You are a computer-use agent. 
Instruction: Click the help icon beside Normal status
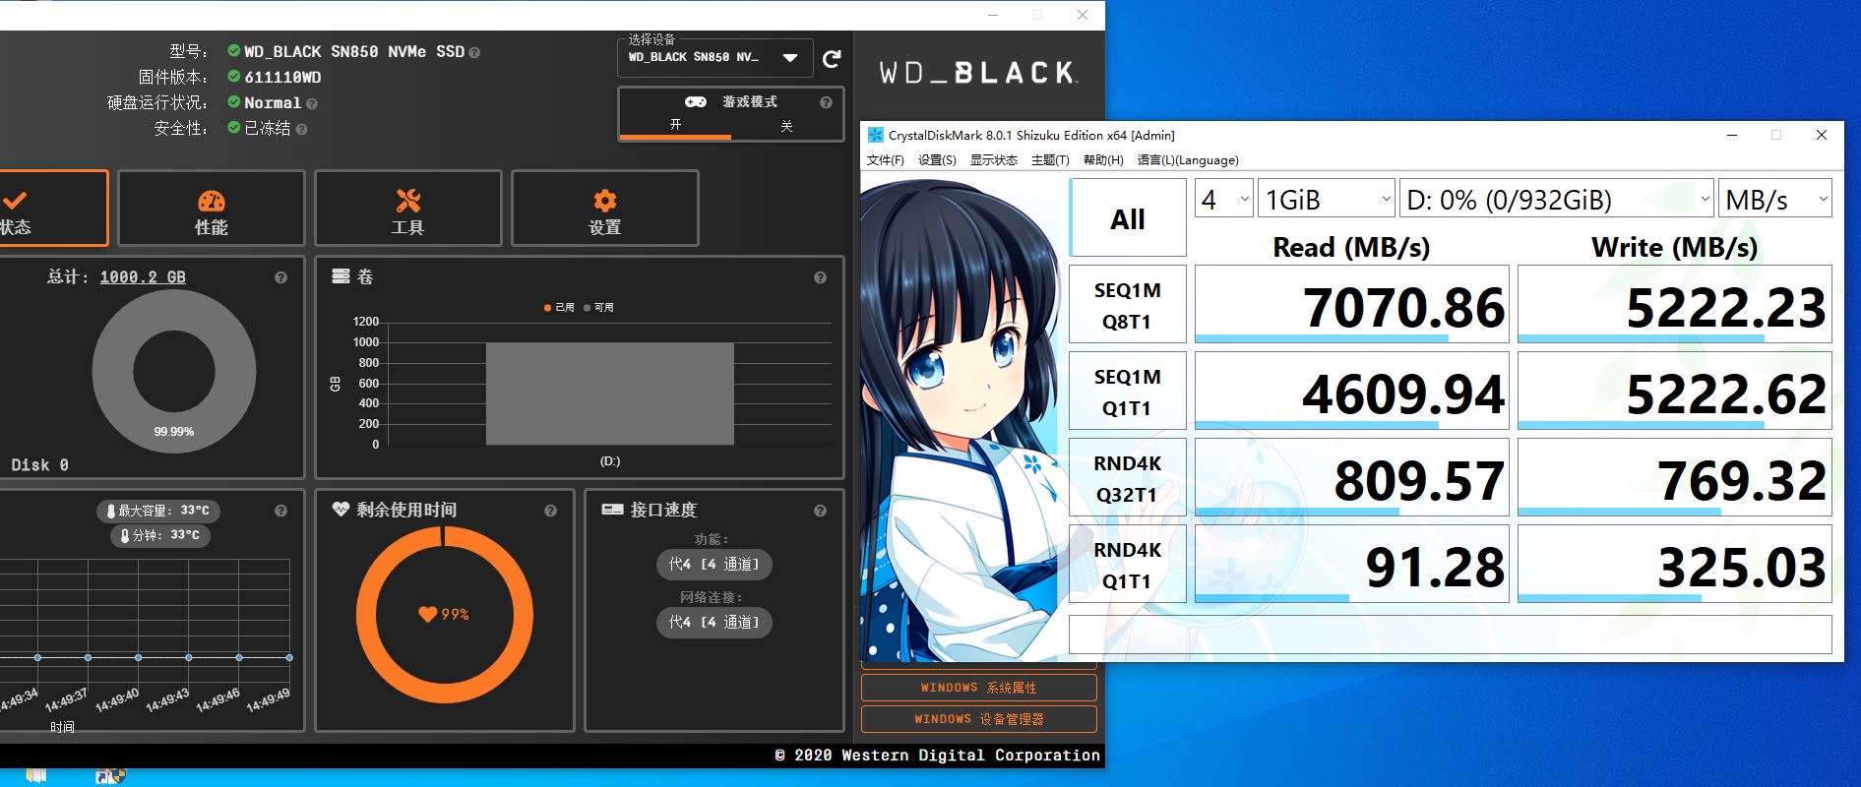tap(312, 103)
